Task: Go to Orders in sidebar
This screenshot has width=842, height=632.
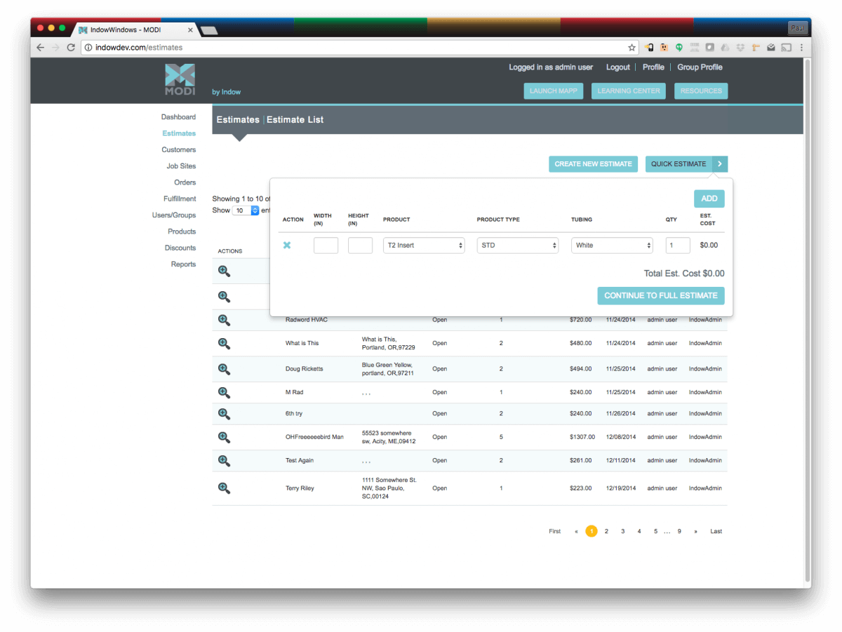Action: [x=185, y=182]
